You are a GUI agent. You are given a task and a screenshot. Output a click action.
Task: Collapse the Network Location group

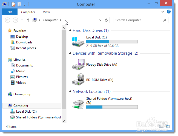70,91
